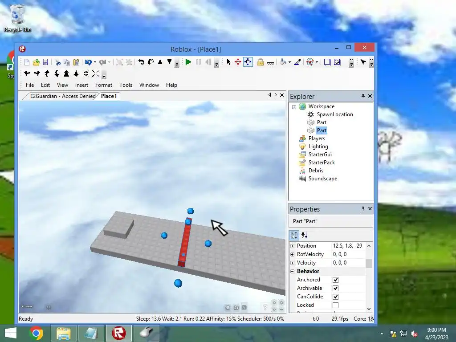Undo the last action
The height and width of the screenshot is (342, 456).
click(88, 62)
